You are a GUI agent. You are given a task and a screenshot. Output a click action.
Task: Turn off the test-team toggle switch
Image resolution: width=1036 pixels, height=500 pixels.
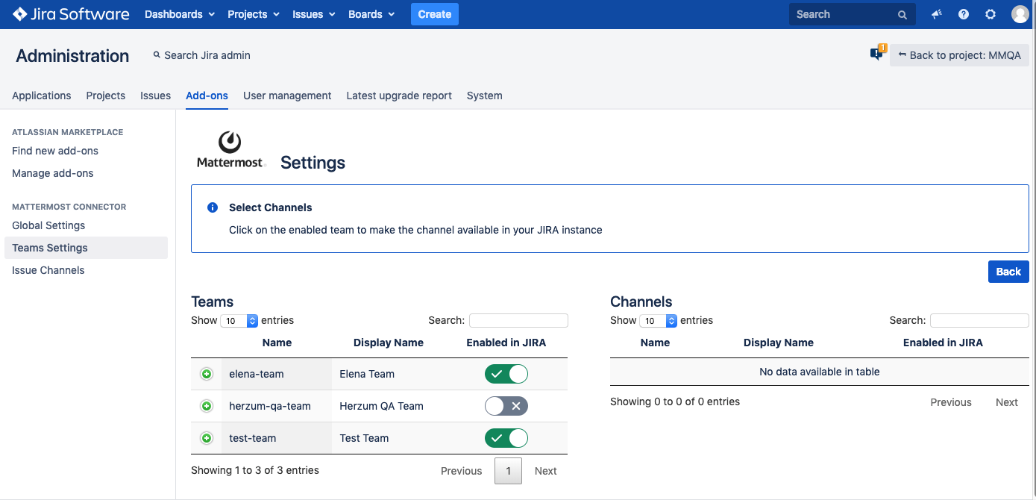point(506,438)
